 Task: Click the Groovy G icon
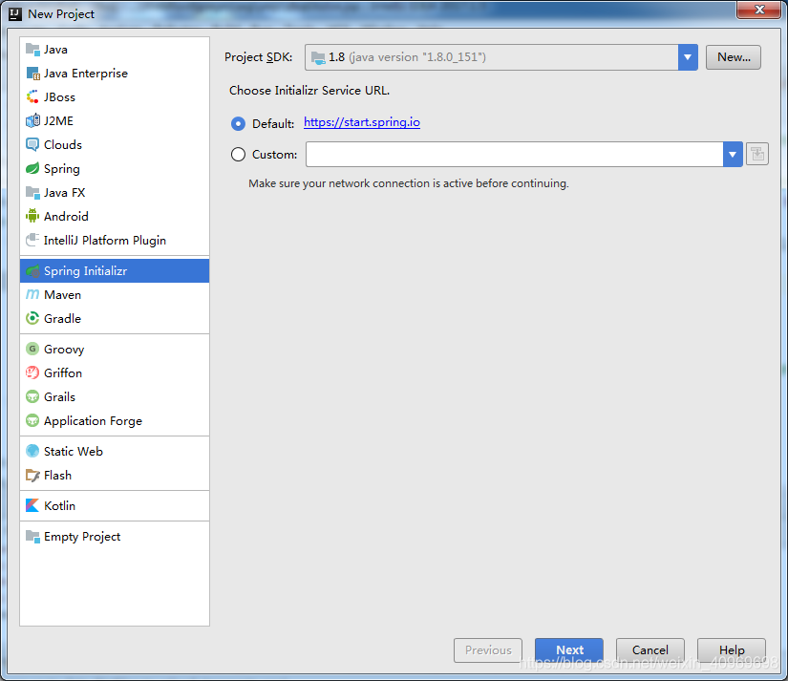[32, 349]
